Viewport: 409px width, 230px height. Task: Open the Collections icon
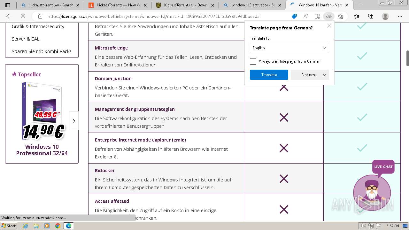[371, 16]
